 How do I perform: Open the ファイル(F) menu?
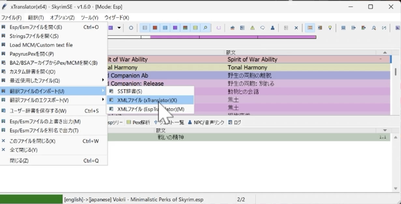[x=11, y=18]
